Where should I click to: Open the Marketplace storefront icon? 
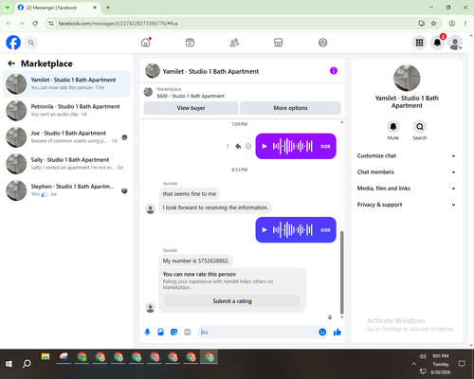click(x=279, y=43)
